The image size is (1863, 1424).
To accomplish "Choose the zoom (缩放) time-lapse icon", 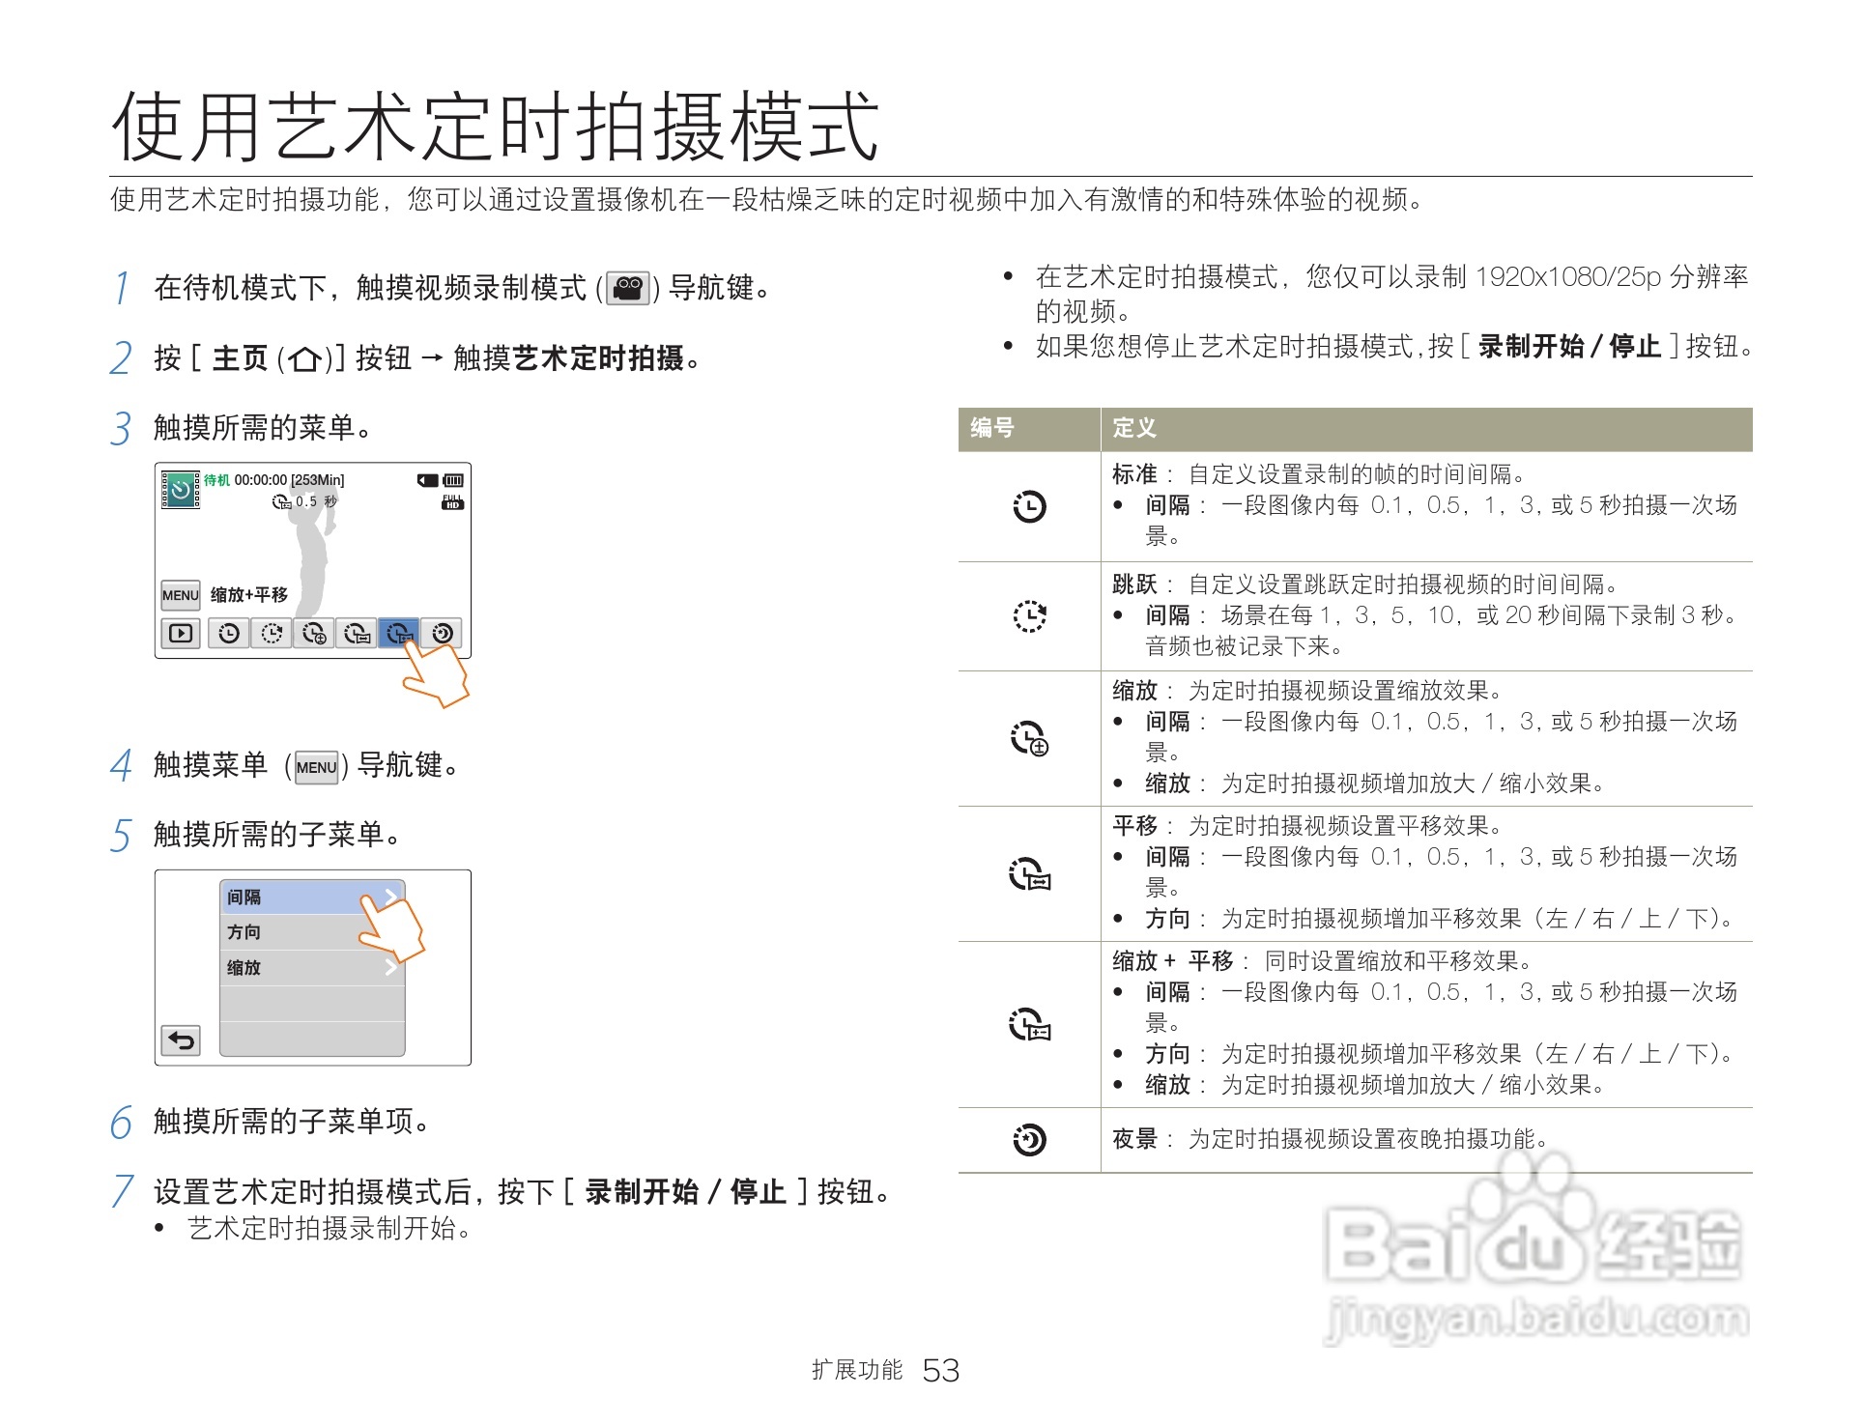I will tap(1028, 739).
